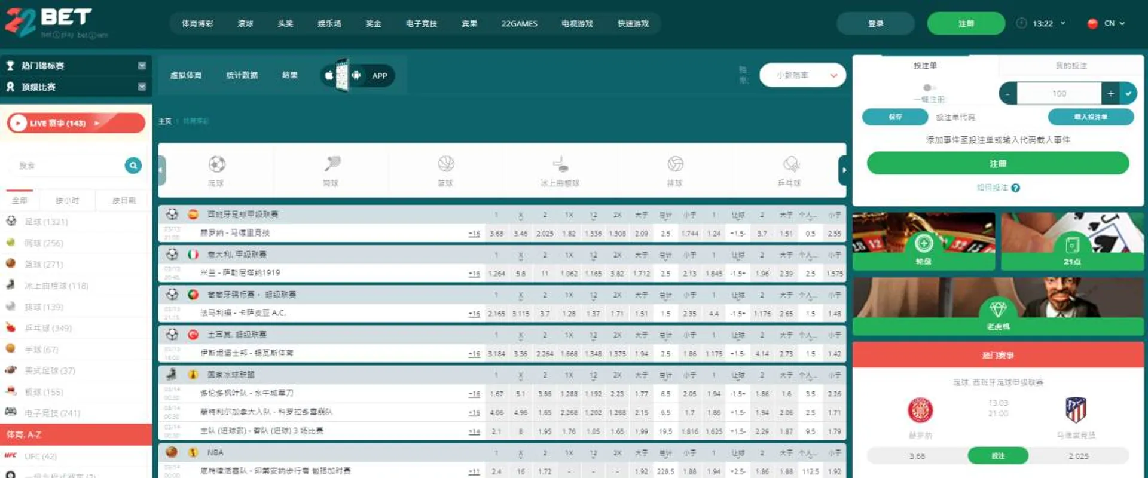Click the Turkey flag league row icon

pos(193,335)
